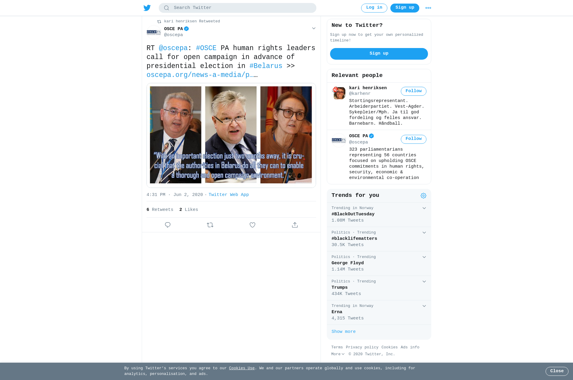Viewport: 573px width, 380px height.
Task: Like the tweet with the heart icon
Action: [252, 225]
